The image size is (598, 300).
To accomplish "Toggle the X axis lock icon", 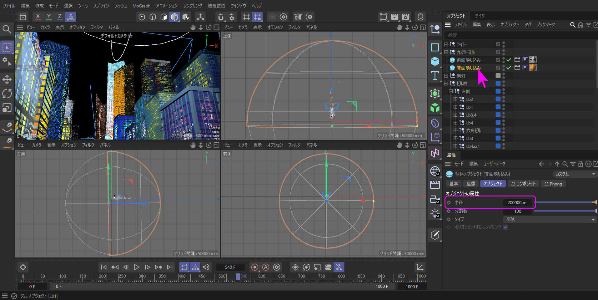I will (x=38, y=17).
